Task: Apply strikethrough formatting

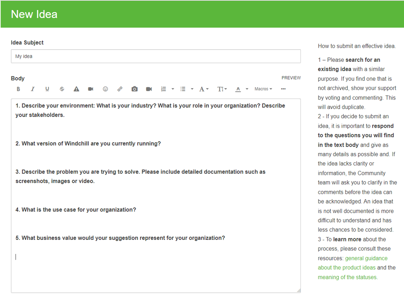Action: [62, 89]
